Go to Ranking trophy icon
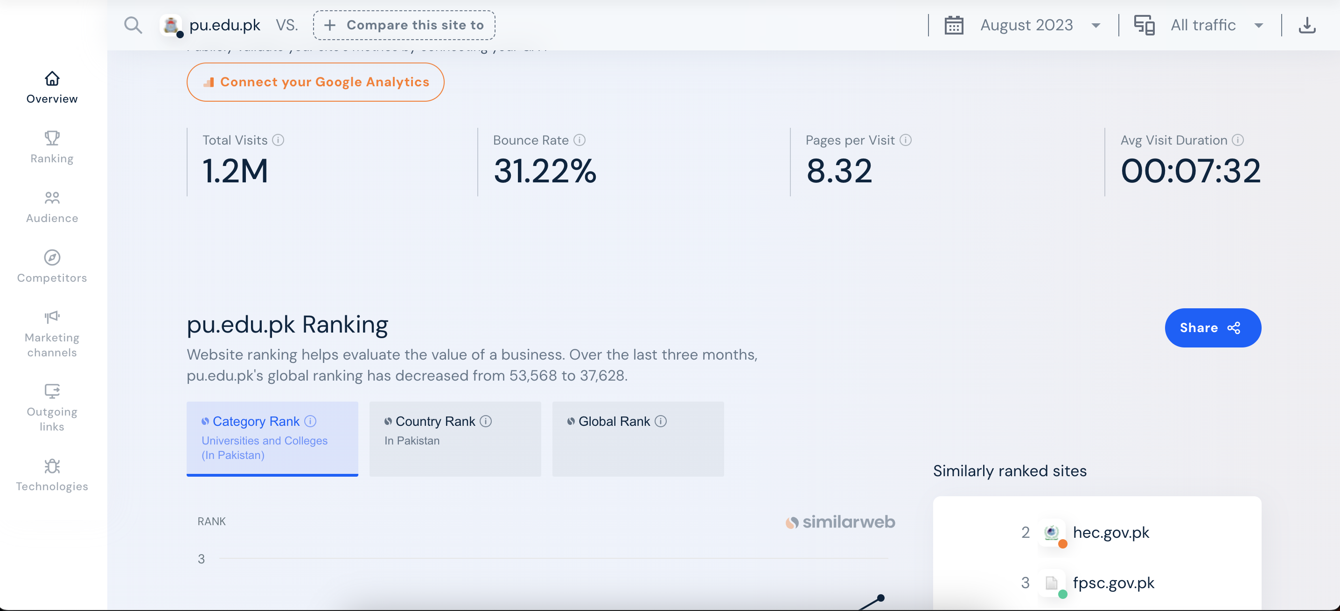This screenshot has width=1340, height=611. pyautogui.click(x=52, y=139)
